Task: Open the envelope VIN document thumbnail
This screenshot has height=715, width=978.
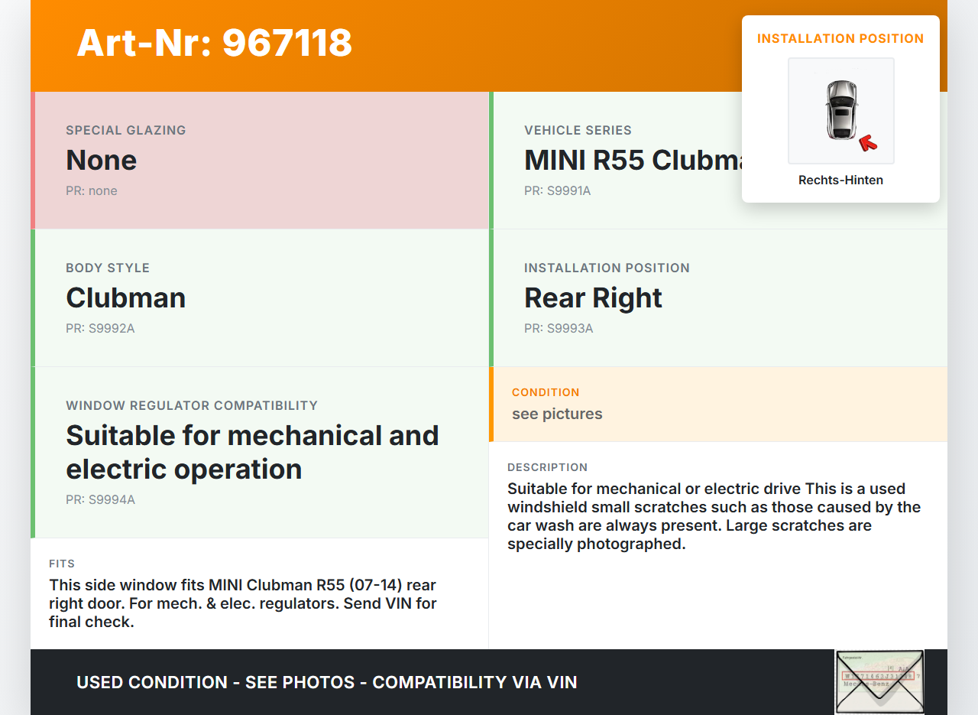Action: (879, 681)
